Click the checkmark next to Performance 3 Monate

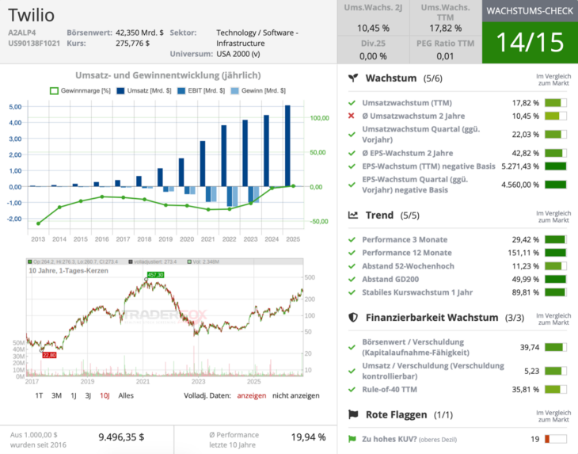tap(352, 240)
